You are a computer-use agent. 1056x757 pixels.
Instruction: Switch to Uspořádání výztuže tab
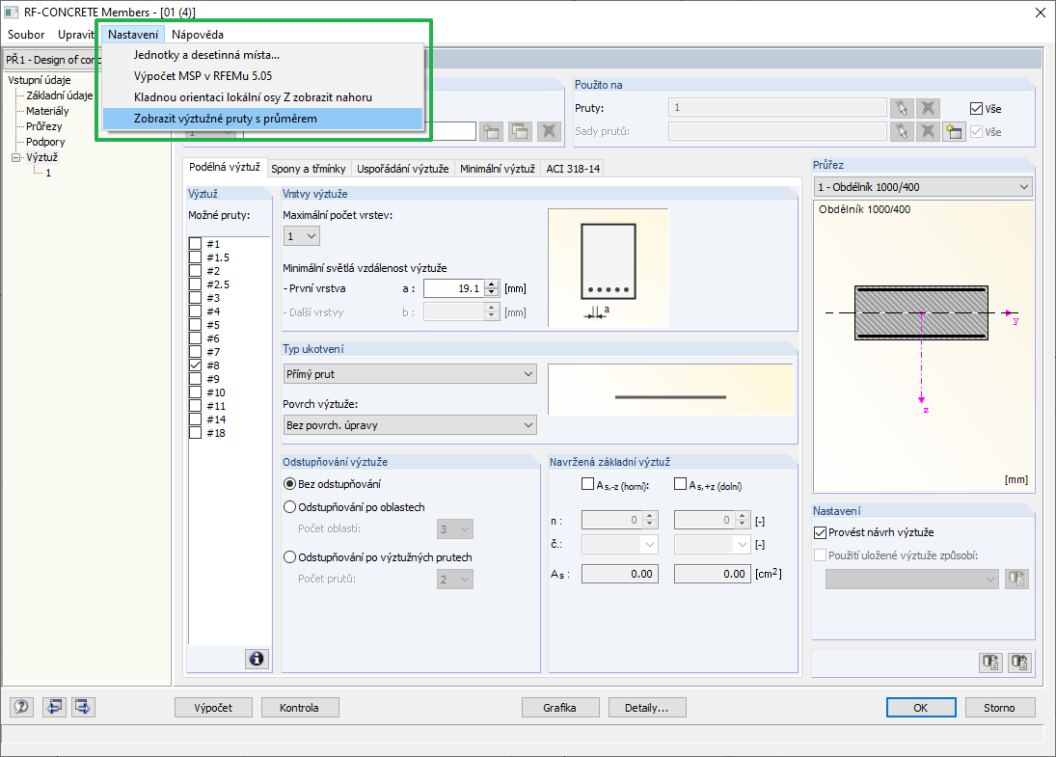tap(403, 169)
